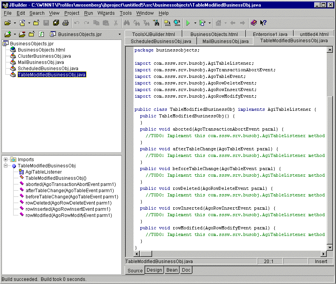The width and height of the screenshot is (336, 284).
Task: Click the Copy toolbar icon
Action: coord(97,23)
